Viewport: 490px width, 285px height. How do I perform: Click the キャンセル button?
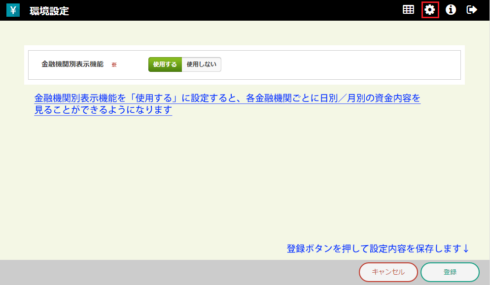(x=388, y=272)
